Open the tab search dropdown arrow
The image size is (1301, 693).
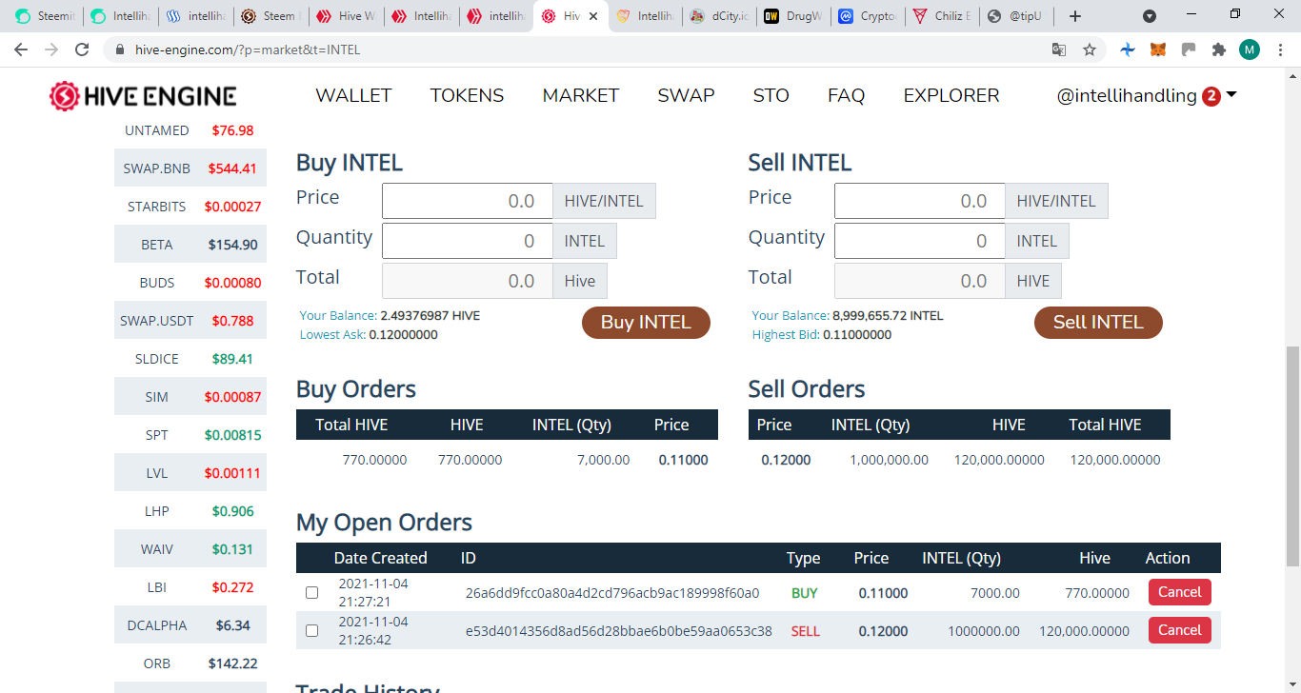1150,16
